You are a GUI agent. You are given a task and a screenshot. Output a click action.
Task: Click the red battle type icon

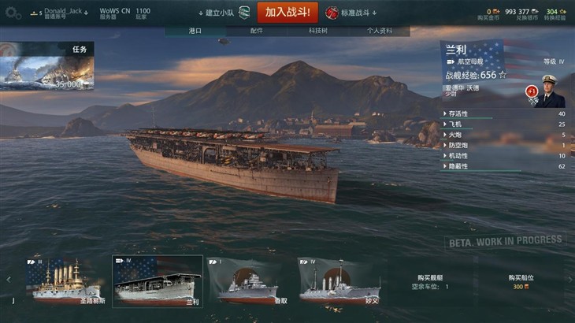332,13
